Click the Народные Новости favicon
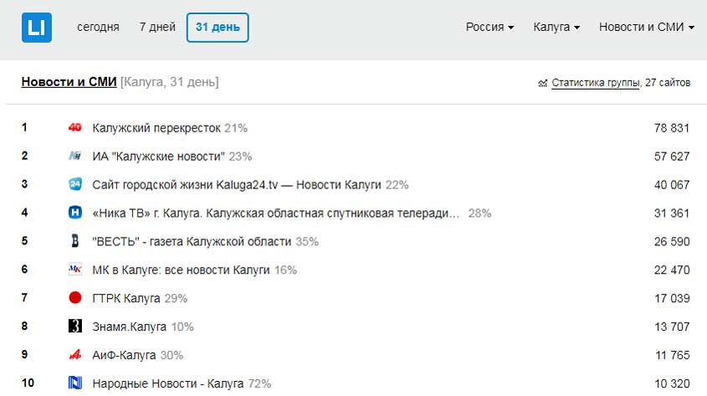The image size is (707, 396). [x=74, y=384]
